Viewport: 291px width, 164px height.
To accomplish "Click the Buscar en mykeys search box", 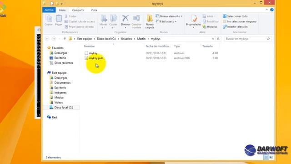I will [247, 39].
